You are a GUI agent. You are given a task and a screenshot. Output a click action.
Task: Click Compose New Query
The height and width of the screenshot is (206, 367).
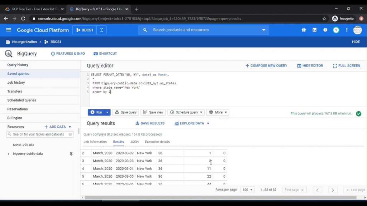(266, 66)
